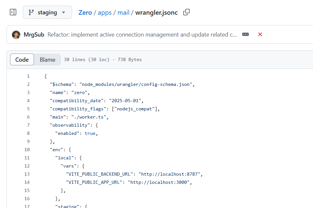
Task: Open the apps folder breadcrumb
Action: pyautogui.click(x=105, y=12)
